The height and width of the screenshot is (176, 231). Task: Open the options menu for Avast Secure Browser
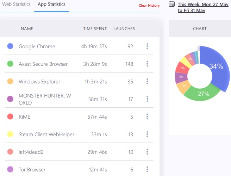[x=147, y=64]
